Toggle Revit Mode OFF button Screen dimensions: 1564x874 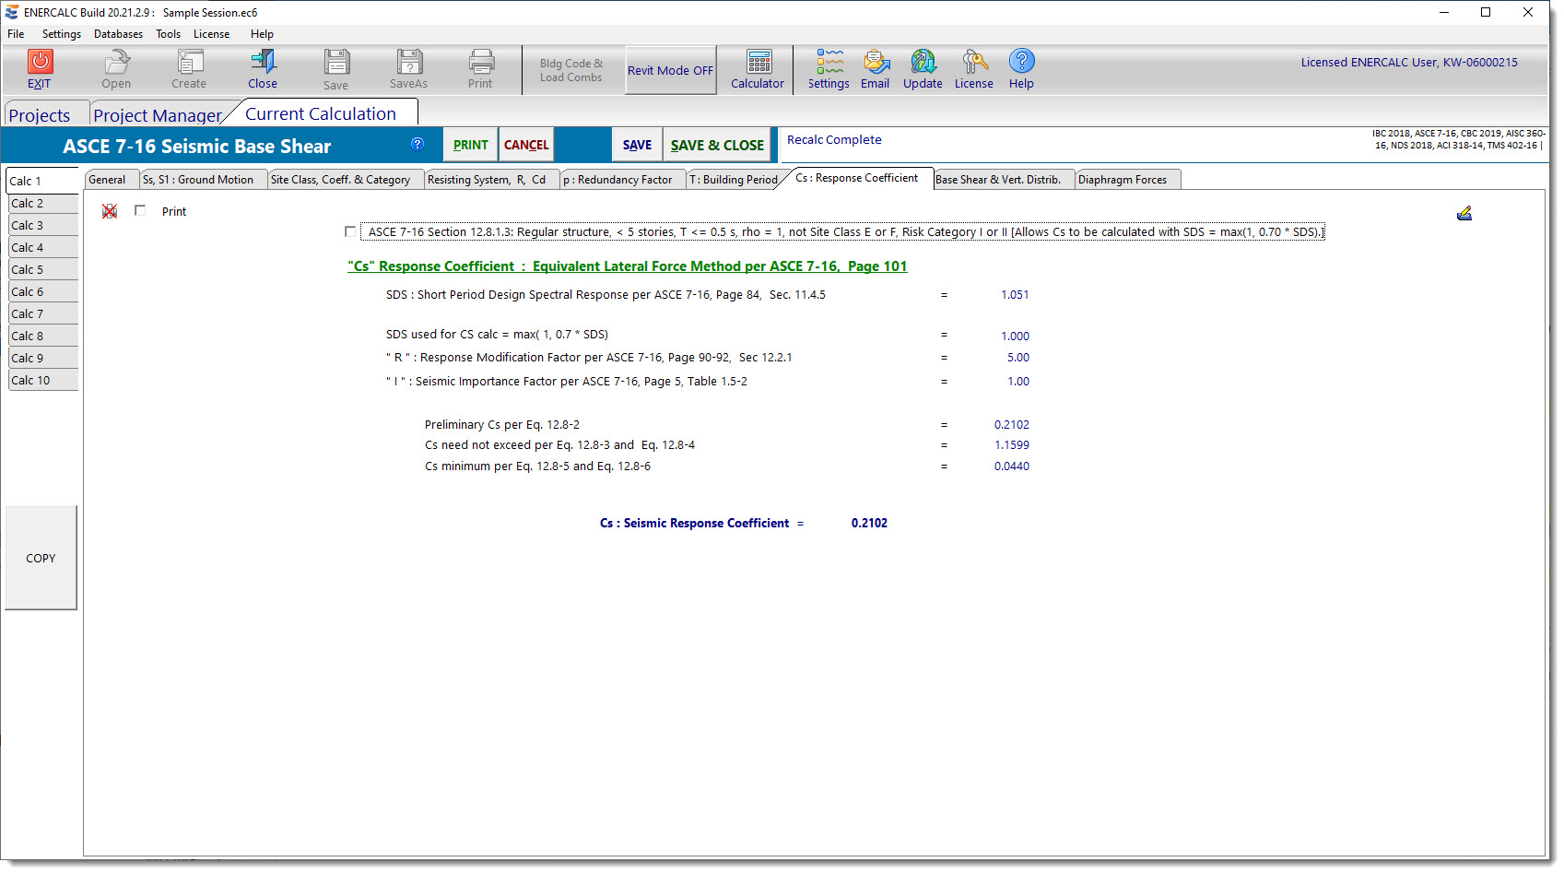tap(670, 70)
